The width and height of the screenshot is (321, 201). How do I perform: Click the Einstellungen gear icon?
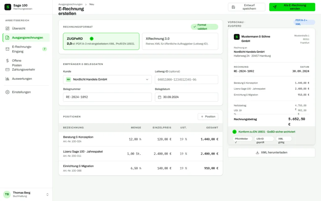click(8, 92)
